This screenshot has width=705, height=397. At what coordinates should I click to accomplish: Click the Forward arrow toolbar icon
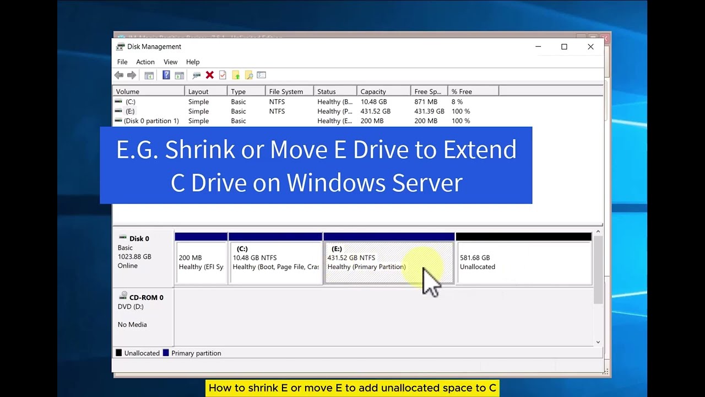132,75
